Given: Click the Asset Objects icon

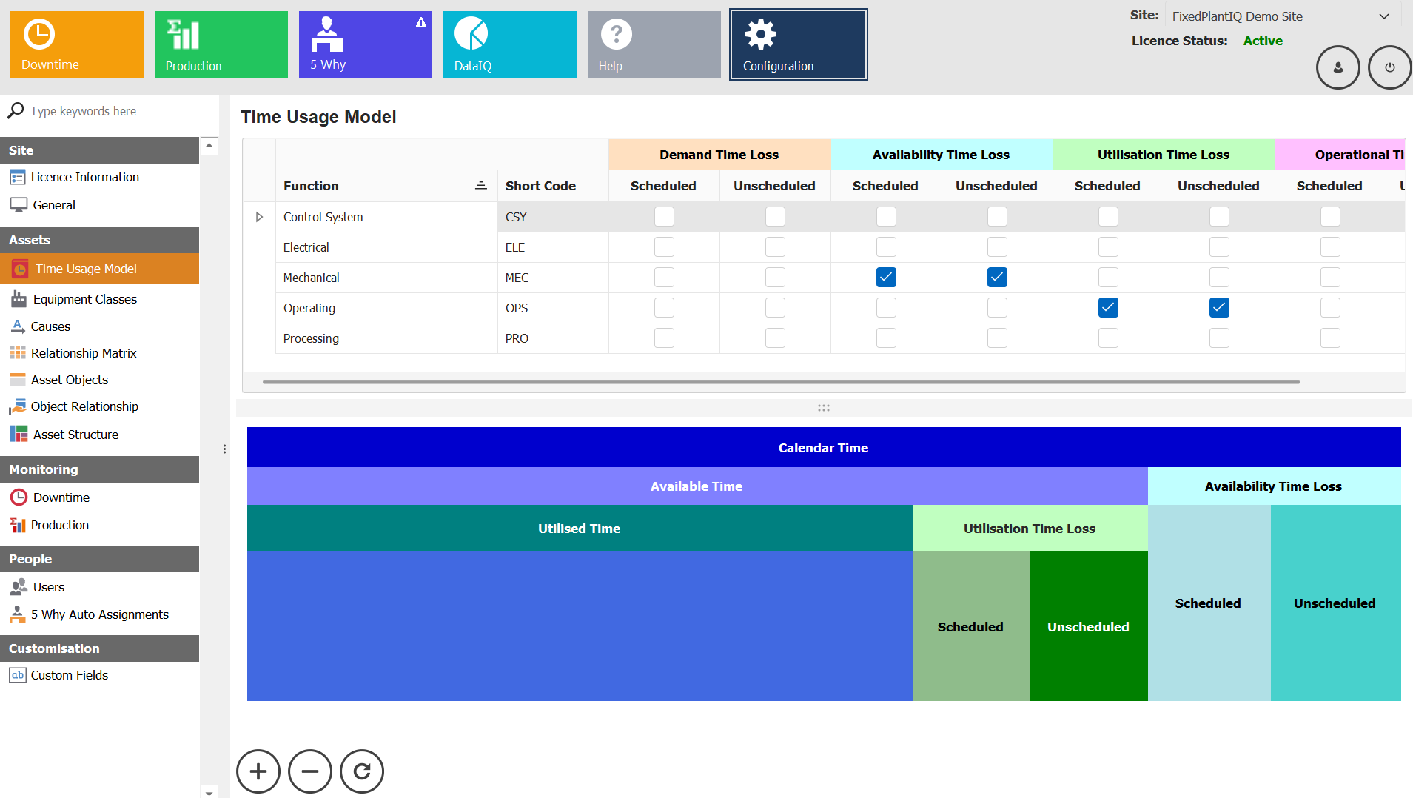Looking at the screenshot, I should pyautogui.click(x=18, y=380).
